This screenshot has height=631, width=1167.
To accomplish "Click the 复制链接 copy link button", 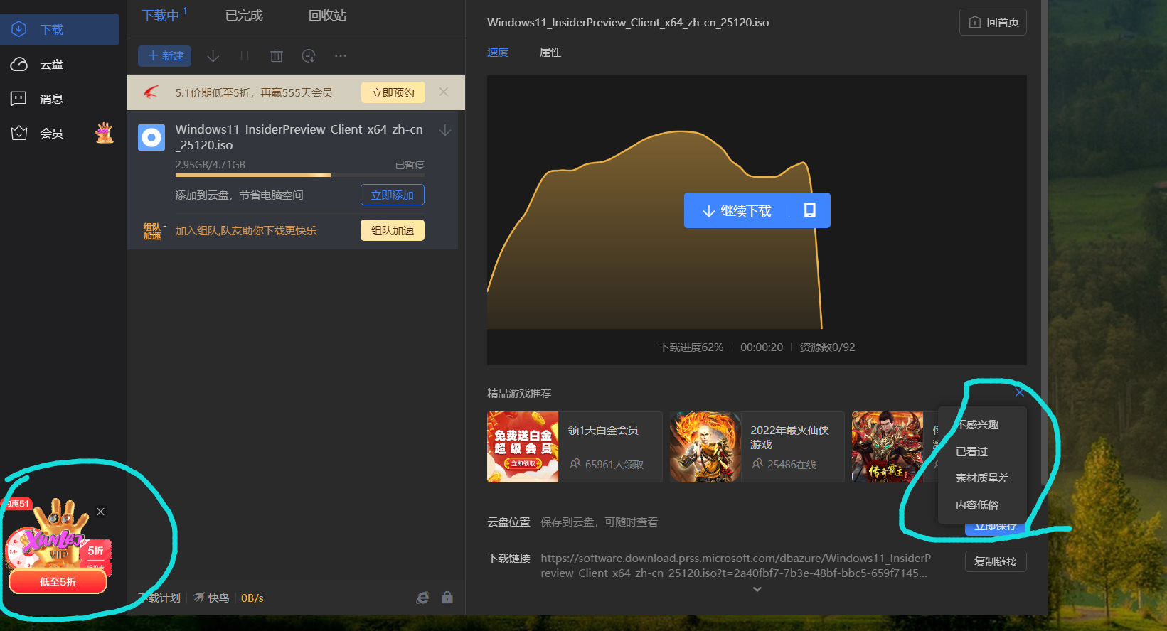I will [x=996, y=561].
